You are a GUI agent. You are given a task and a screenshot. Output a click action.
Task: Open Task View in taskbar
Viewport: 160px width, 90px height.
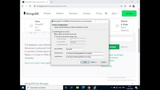pyautogui.click(x=71, y=88)
